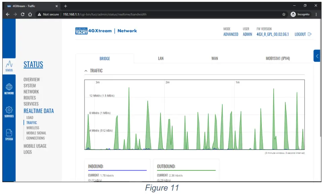
Task: Collapse the Traffic section chevron
Action: [86, 71]
